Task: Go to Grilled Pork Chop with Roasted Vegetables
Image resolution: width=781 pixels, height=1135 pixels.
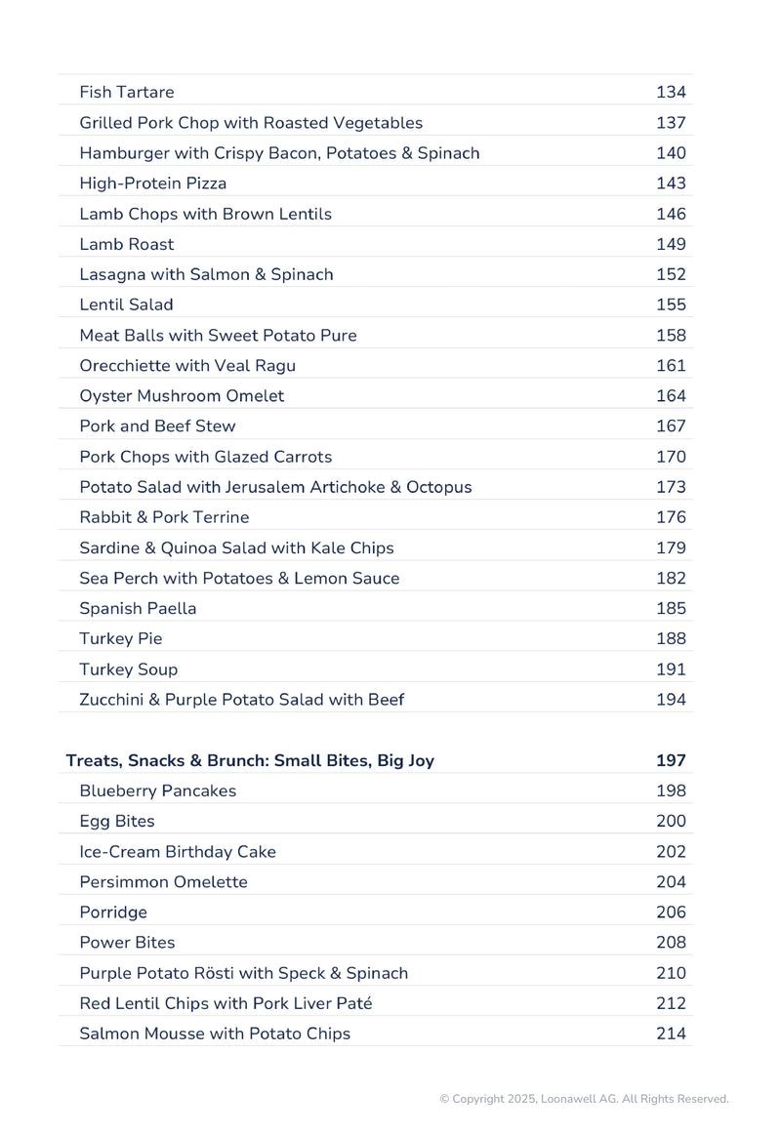Action: [251, 123]
